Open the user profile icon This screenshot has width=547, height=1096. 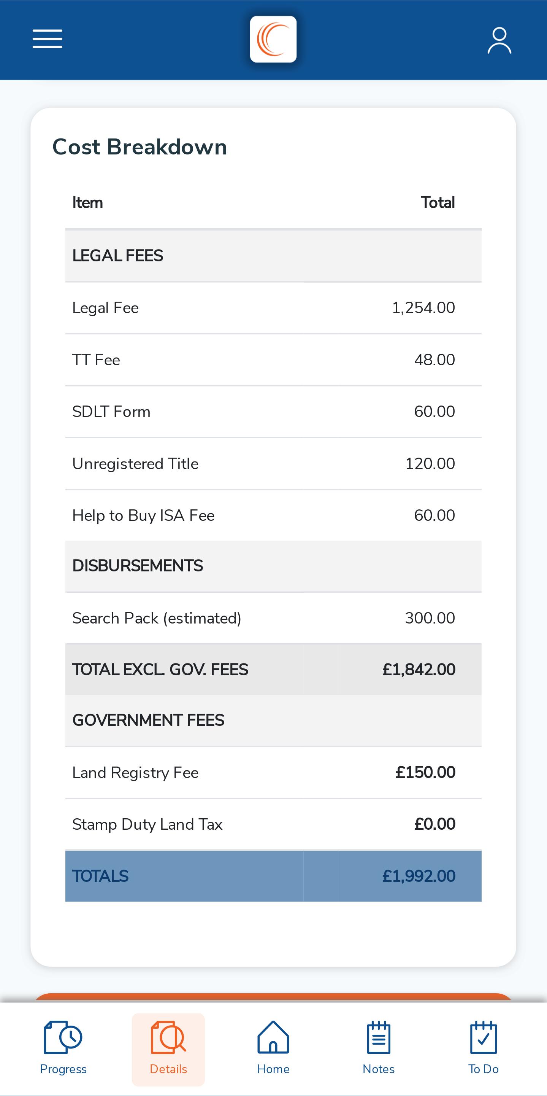point(499,40)
